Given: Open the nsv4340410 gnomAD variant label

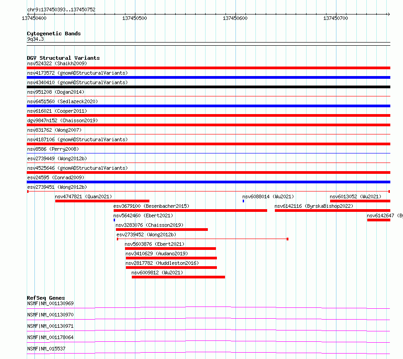Looking at the screenshot, I should (77, 82).
